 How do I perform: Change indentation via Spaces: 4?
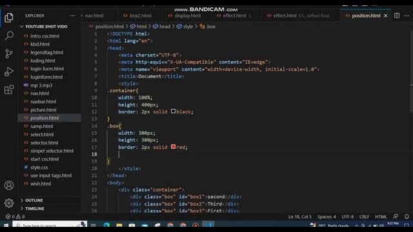coord(327,217)
